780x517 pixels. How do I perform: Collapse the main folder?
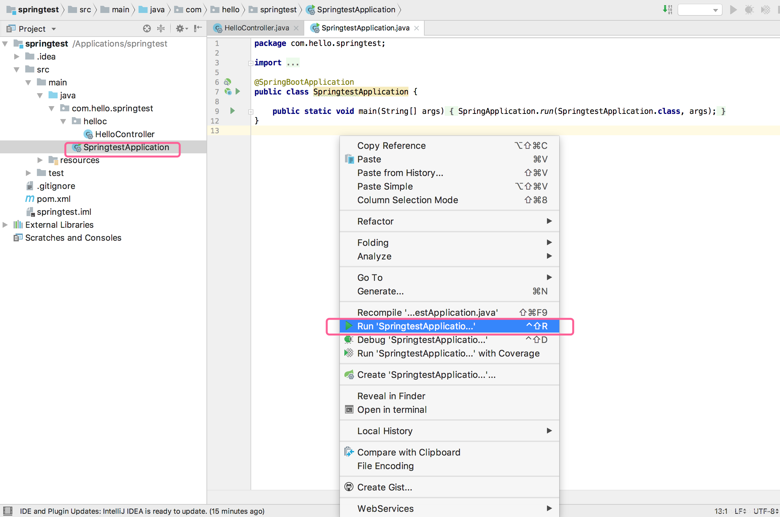(28, 82)
